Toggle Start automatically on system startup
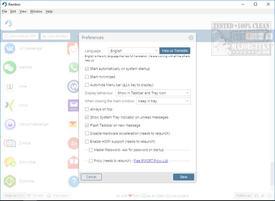Image resolution: width=275 pixels, height=201 pixels. point(87,69)
